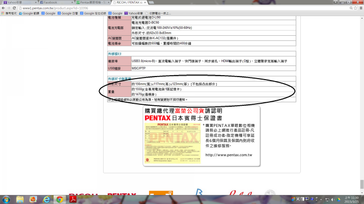Image resolution: width=364 pixels, height=204 pixels.
Task: Open the Google 日曆 bookmark
Action: [68, 14]
